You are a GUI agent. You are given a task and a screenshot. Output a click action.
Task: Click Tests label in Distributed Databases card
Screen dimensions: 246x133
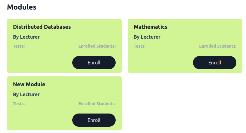(19, 46)
